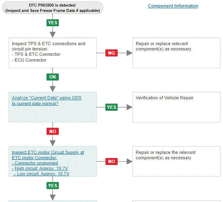
Task: Click the red NO badge beside ETC motor box
Action: [x=111, y=161]
